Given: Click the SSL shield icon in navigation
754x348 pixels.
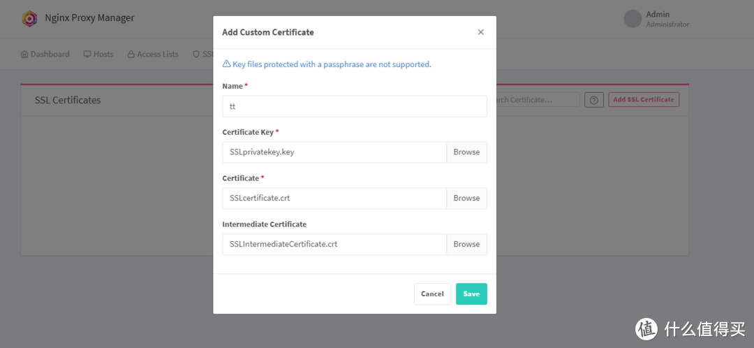Looking at the screenshot, I should tap(196, 54).
